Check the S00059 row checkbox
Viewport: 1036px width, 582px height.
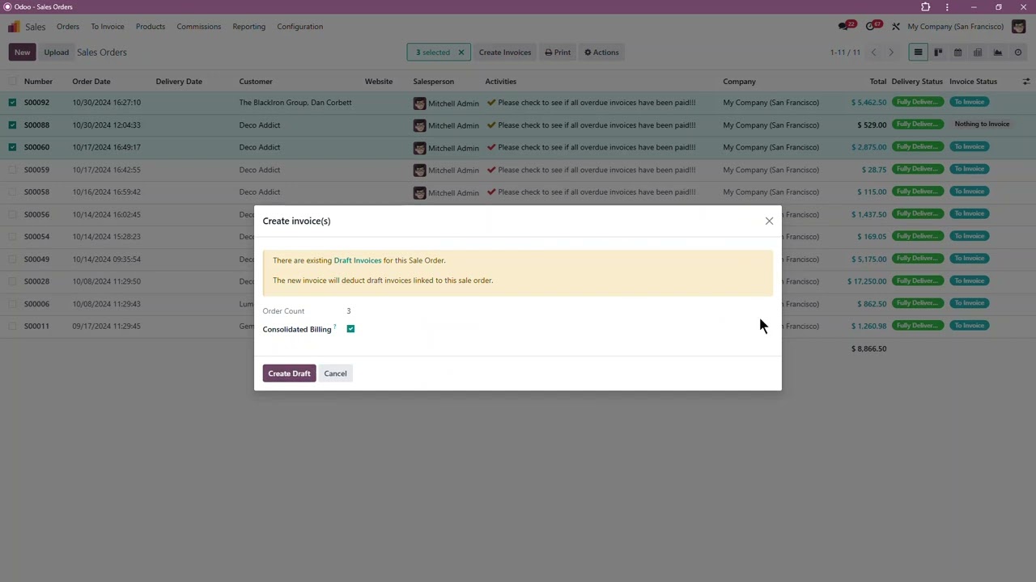[12, 170]
